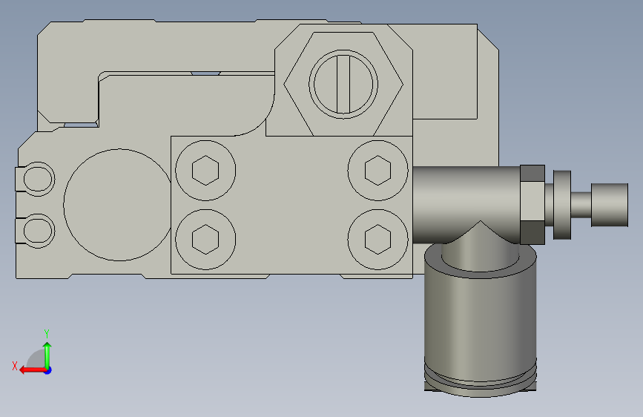Viewport: 643px width, 417px height.
Task: Select the lower-right hex socket screw on plate
Action: 377,239
